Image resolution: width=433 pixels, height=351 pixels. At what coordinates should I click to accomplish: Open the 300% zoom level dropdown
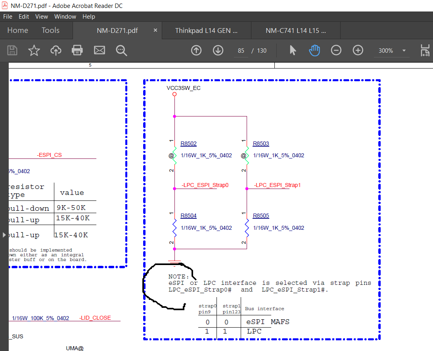click(404, 51)
